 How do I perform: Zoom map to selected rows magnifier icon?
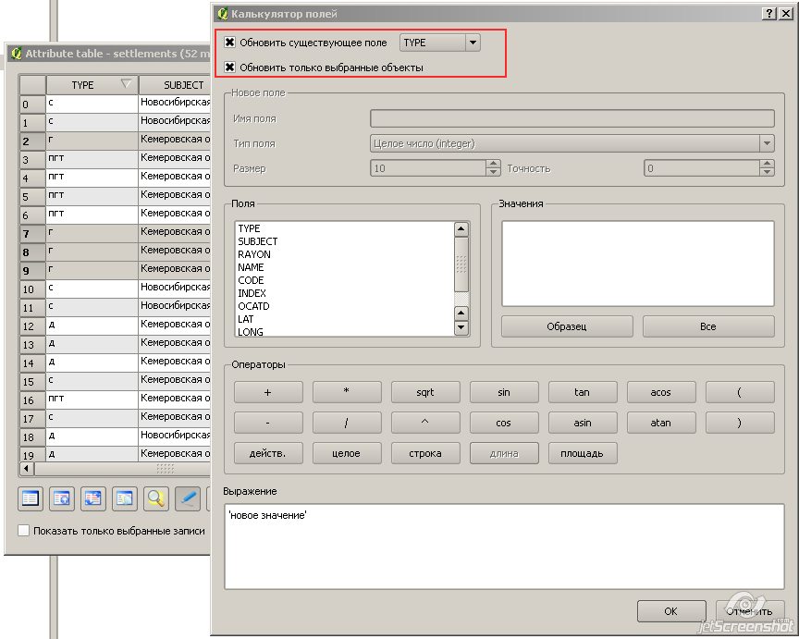[156, 498]
